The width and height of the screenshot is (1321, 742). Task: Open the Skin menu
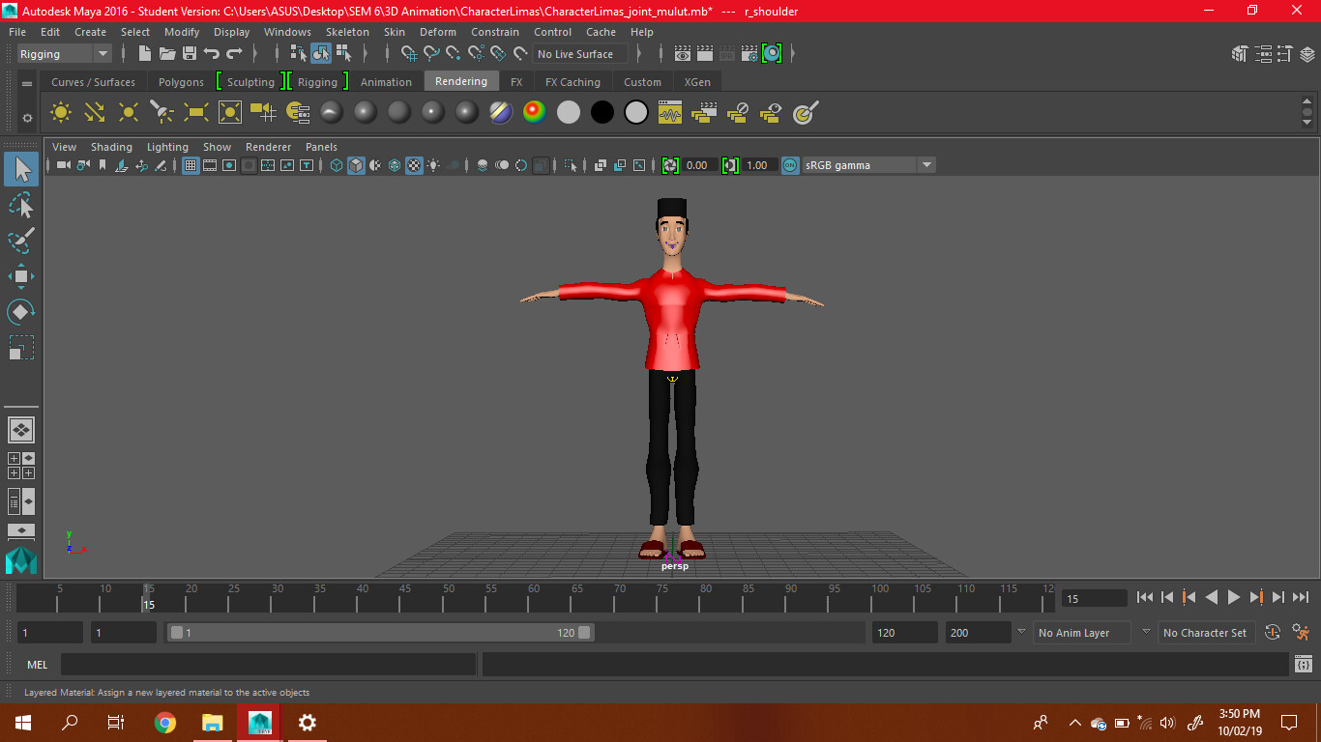(395, 32)
